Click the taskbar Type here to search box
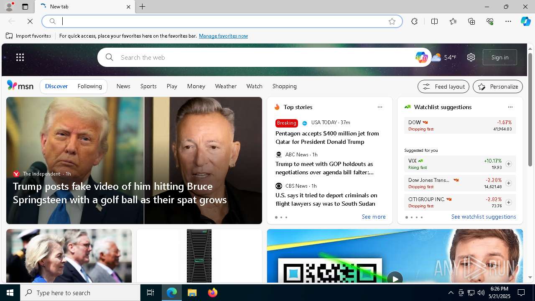535x301 pixels. click(80, 293)
